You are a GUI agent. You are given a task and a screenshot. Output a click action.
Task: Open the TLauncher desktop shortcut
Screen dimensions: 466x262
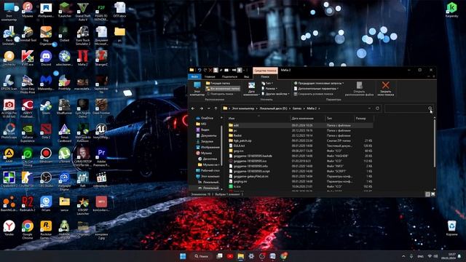click(x=64, y=10)
